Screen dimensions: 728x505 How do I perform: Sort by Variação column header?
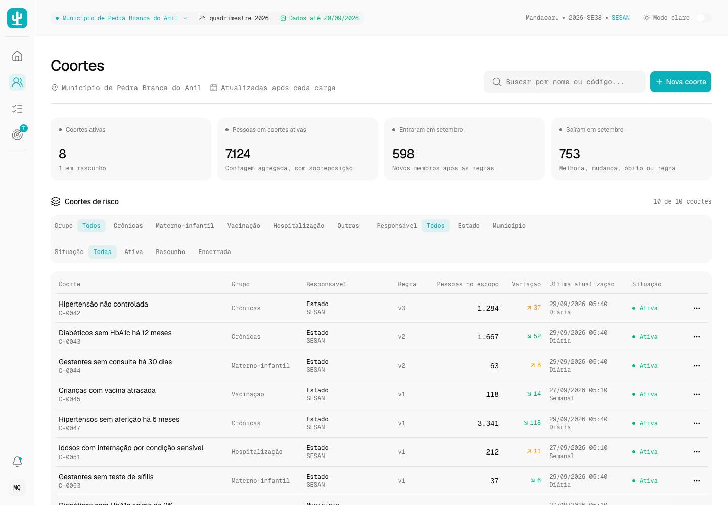(526, 284)
